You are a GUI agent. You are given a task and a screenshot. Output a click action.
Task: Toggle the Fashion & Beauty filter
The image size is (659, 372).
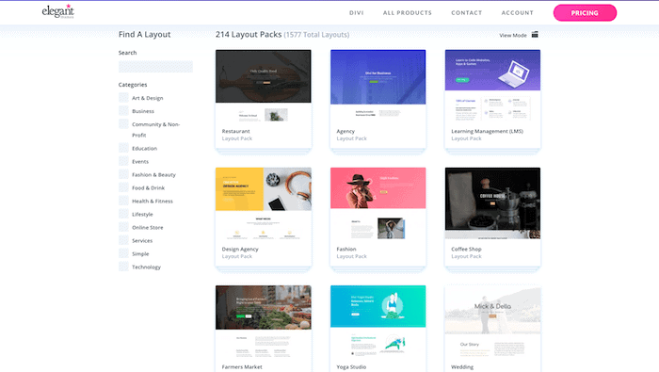[123, 174]
